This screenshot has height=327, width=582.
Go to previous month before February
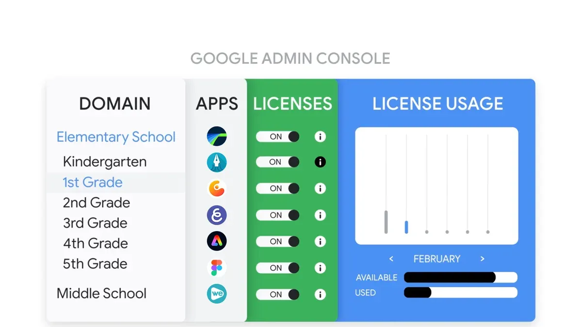(391, 259)
